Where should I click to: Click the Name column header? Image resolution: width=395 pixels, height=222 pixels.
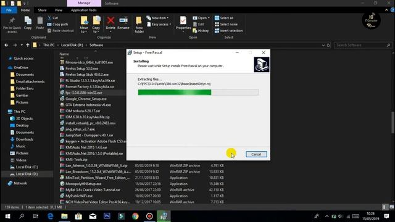(x=64, y=54)
